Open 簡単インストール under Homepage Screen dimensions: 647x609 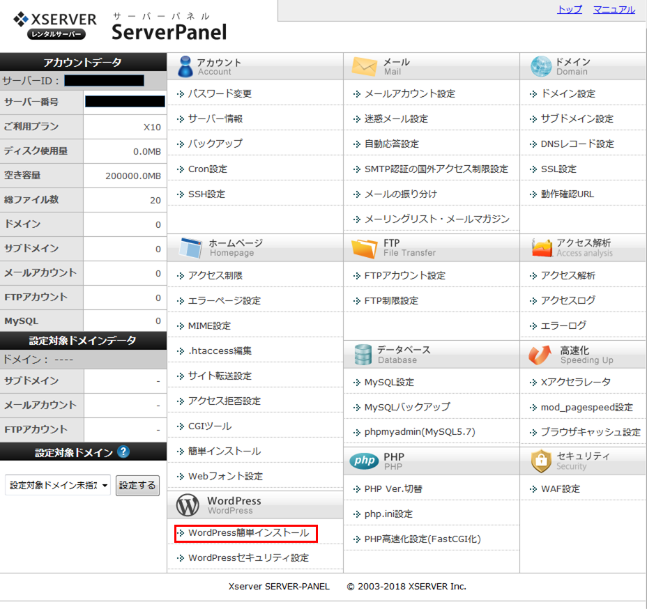click(x=224, y=451)
